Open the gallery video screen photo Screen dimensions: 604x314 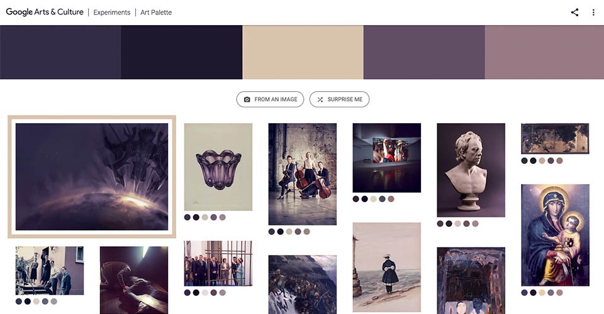[x=387, y=158]
